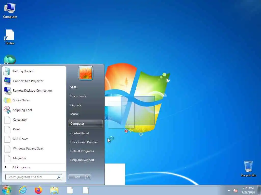Open the shutdown options arrow beside Lock
The width and height of the screenshot is (261, 195).
pos(88,177)
